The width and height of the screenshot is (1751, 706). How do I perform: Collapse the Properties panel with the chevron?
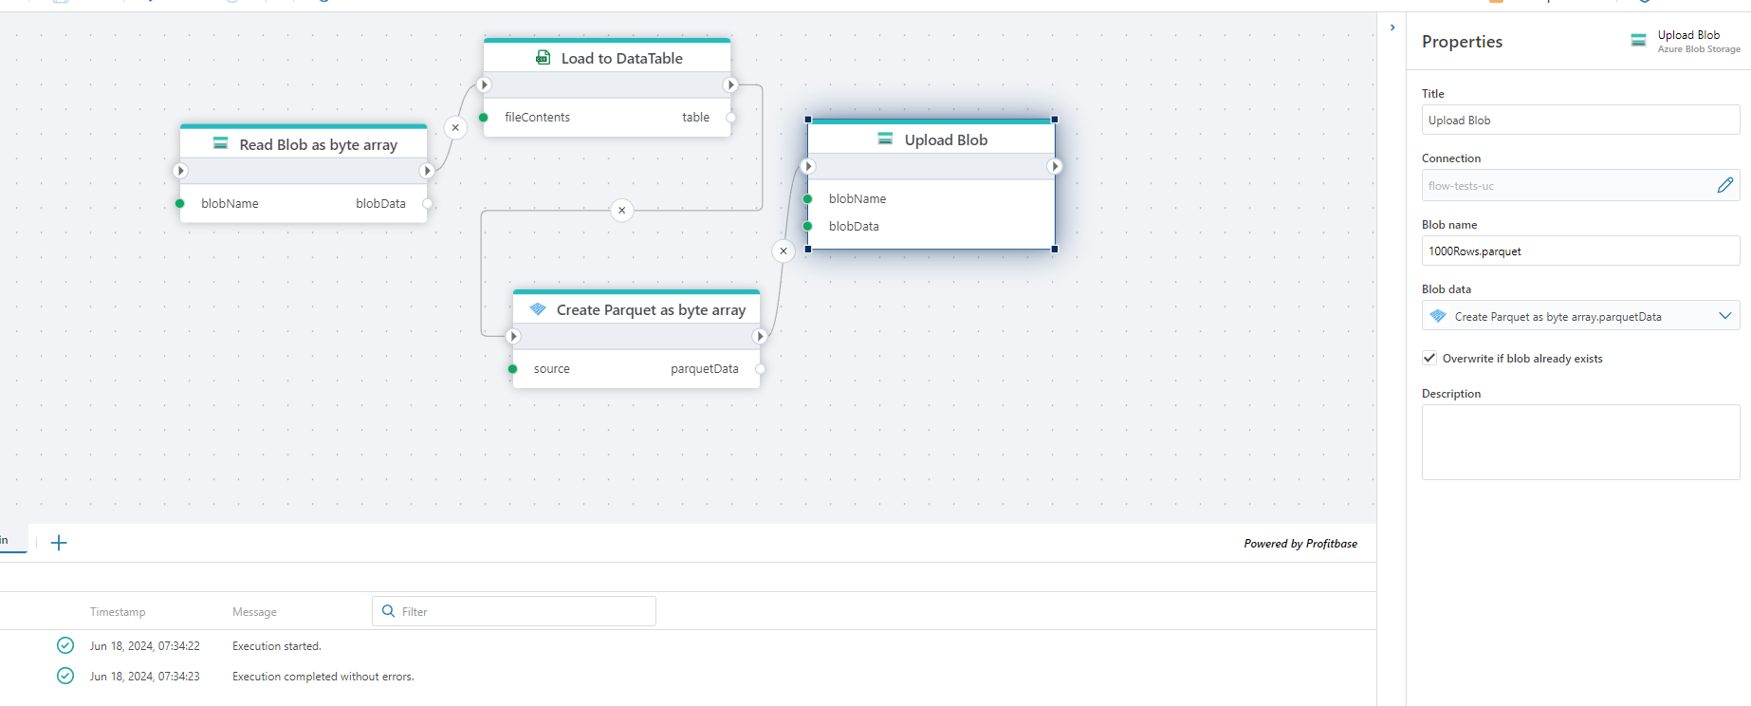(x=1392, y=28)
